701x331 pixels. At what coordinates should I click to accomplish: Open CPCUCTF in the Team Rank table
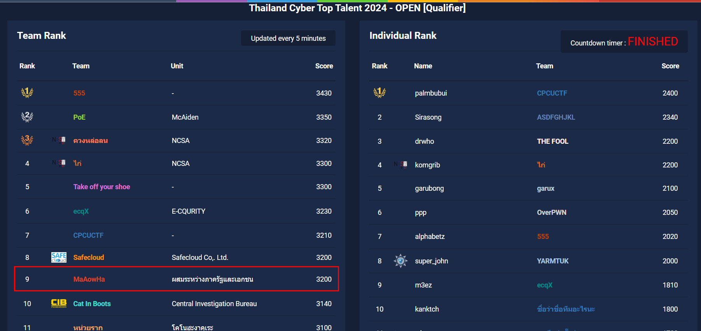click(88, 235)
